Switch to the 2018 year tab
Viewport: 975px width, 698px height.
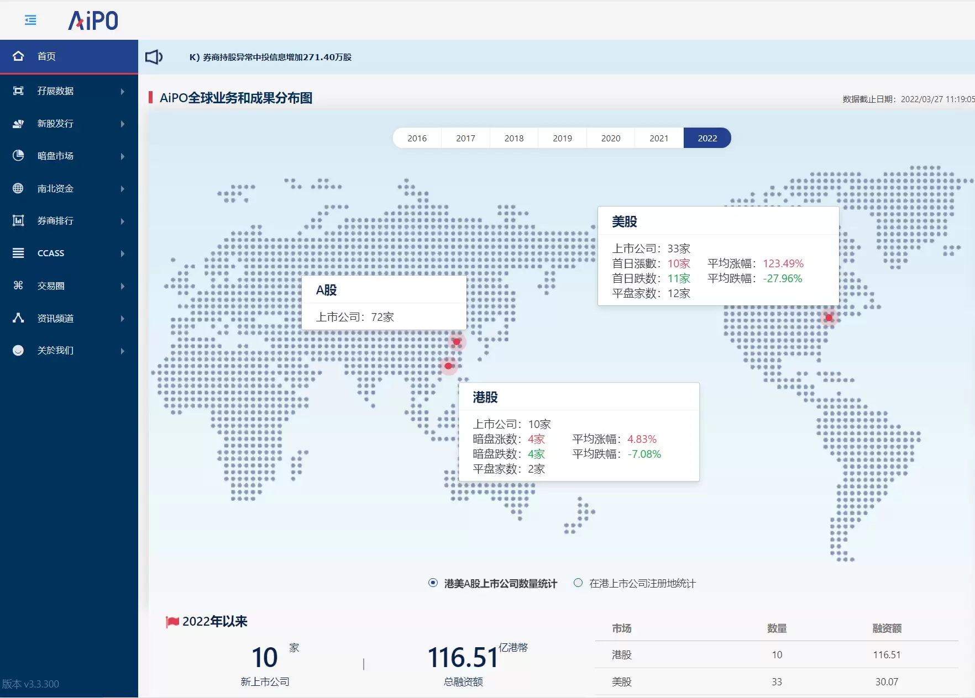[514, 138]
